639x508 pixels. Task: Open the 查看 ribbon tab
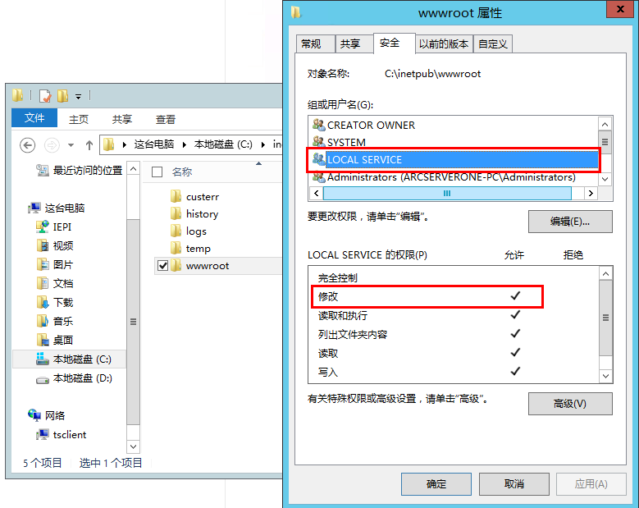[166, 120]
